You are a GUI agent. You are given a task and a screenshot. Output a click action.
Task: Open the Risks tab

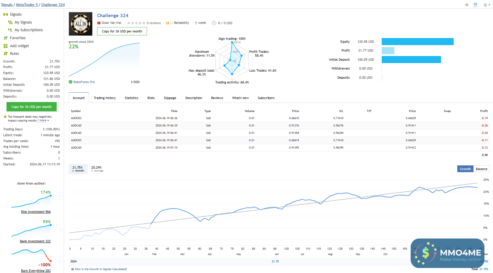click(x=151, y=98)
